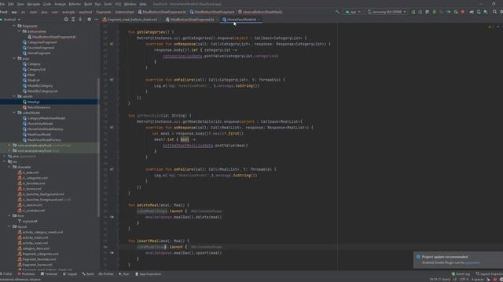Image resolution: width=503 pixels, height=282 pixels.
Task: Collapse the font folder
Action: point(9,216)
